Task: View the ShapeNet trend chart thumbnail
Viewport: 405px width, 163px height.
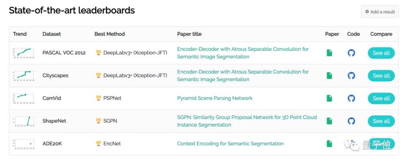Action: coord(23,121)
